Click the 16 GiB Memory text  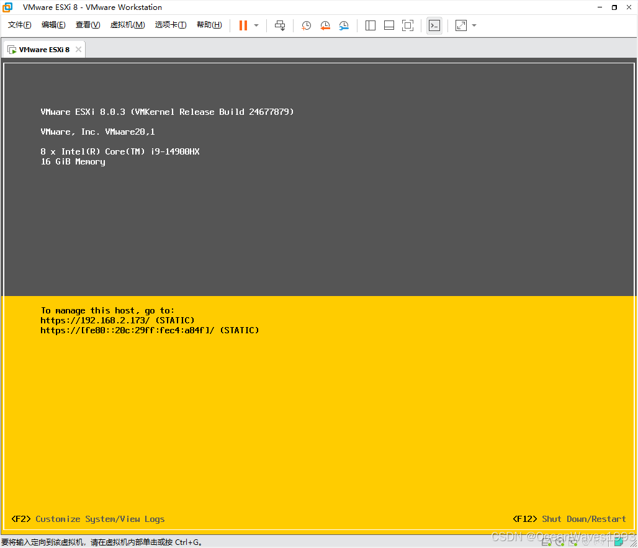pyautogui.click(x=73, y=161)
